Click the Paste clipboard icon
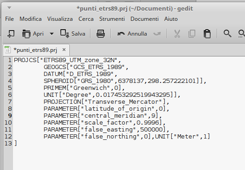Image resolution: width=245 pixels, height=170 pixels. pos(207,34)
